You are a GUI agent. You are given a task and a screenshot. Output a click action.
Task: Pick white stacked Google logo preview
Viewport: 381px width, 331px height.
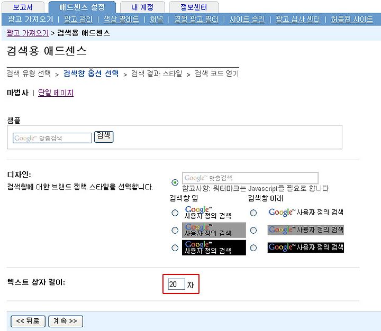point(208,212)
